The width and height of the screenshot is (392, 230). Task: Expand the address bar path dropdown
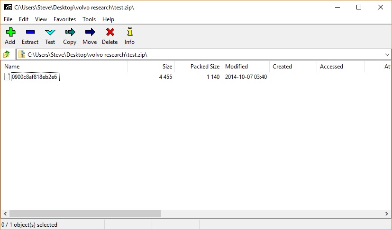(x=387, y=55)
